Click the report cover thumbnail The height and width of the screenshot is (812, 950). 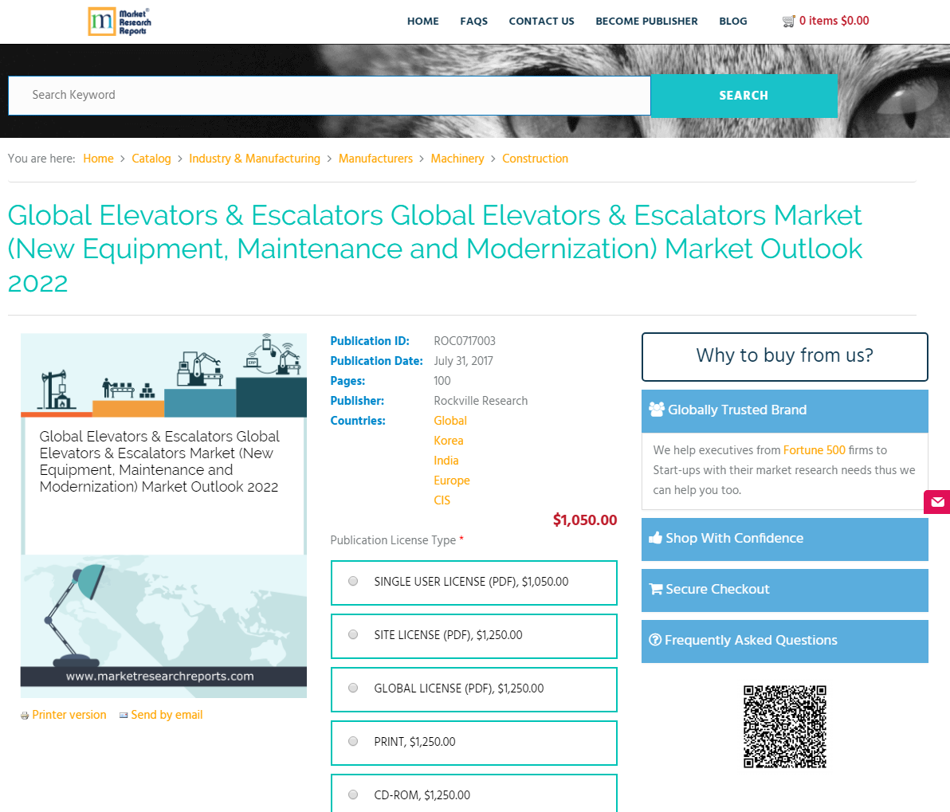163,515
